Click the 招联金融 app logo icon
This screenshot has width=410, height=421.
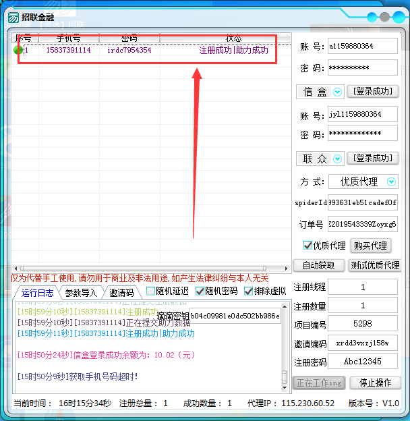click(x=13, y=18)
